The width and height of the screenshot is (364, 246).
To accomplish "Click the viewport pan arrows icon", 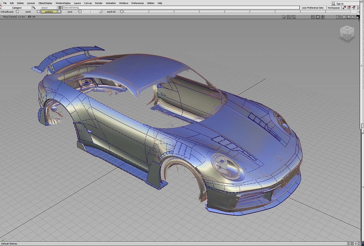I will click(322, 17).
